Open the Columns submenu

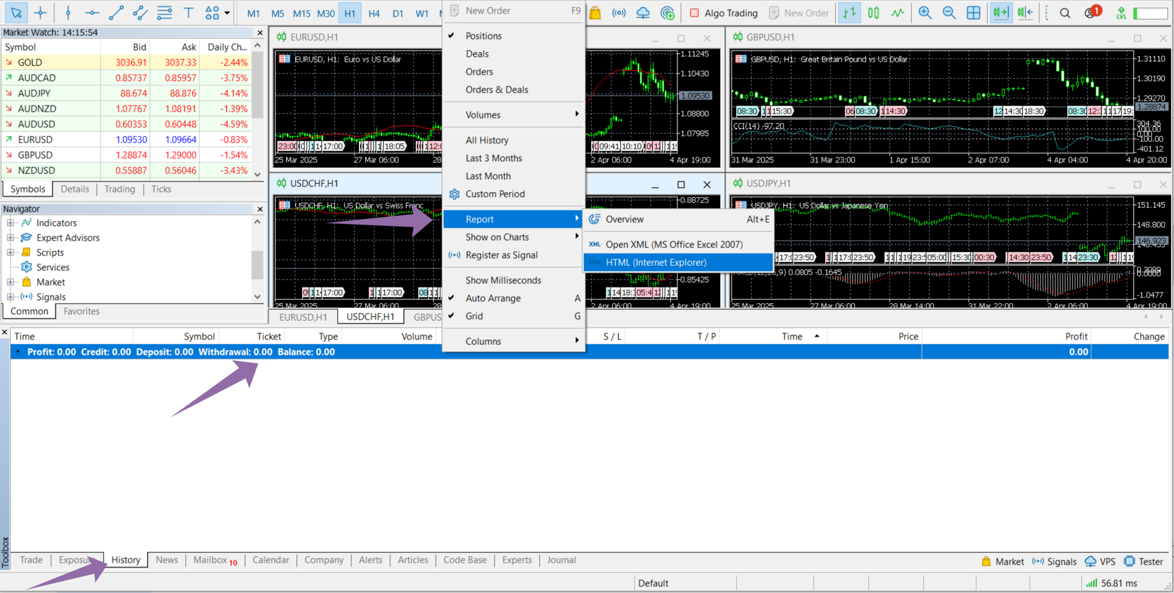point(514,341)
